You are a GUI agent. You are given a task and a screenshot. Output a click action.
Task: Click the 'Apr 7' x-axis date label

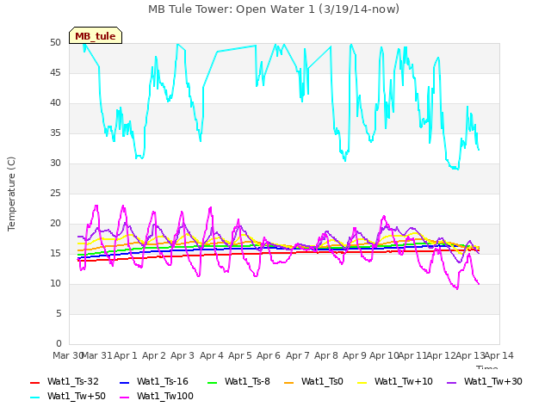click(298, 355)
